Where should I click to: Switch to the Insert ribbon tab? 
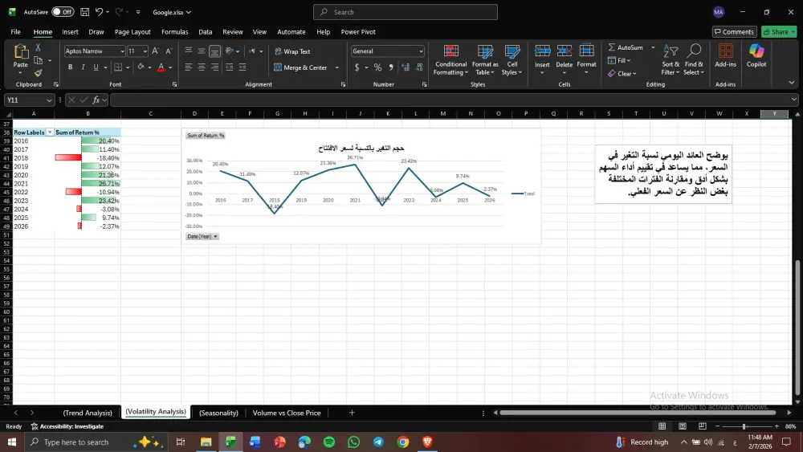pyautogui.click(x=70, y=32)
